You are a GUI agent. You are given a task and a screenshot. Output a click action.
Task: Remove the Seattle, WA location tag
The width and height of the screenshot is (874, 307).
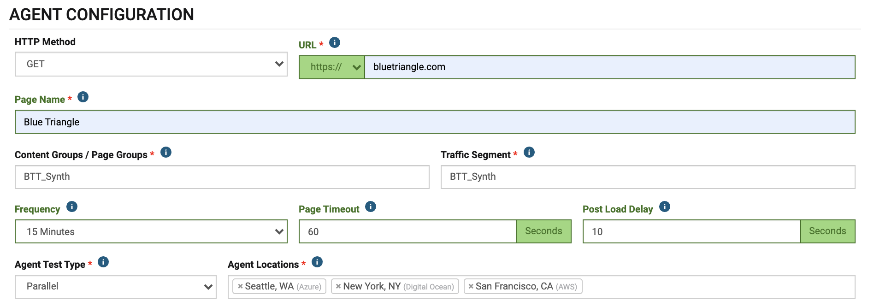click(x=240, y=286)
